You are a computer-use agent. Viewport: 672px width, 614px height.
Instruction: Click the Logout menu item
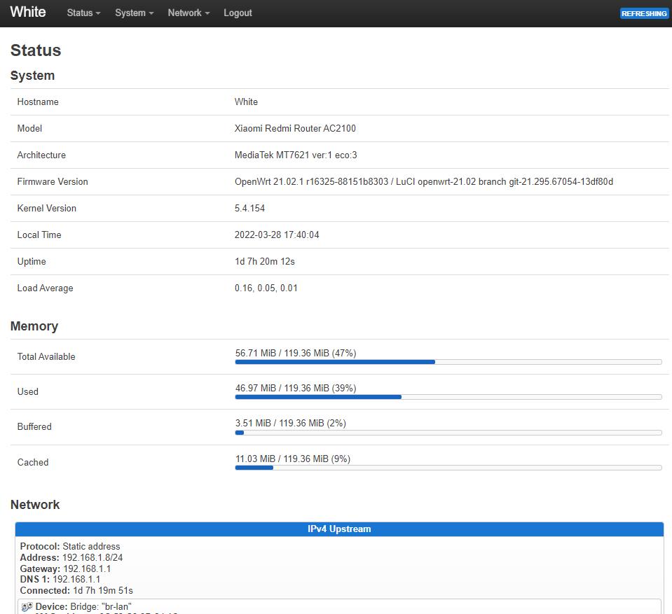coord(238,13)
